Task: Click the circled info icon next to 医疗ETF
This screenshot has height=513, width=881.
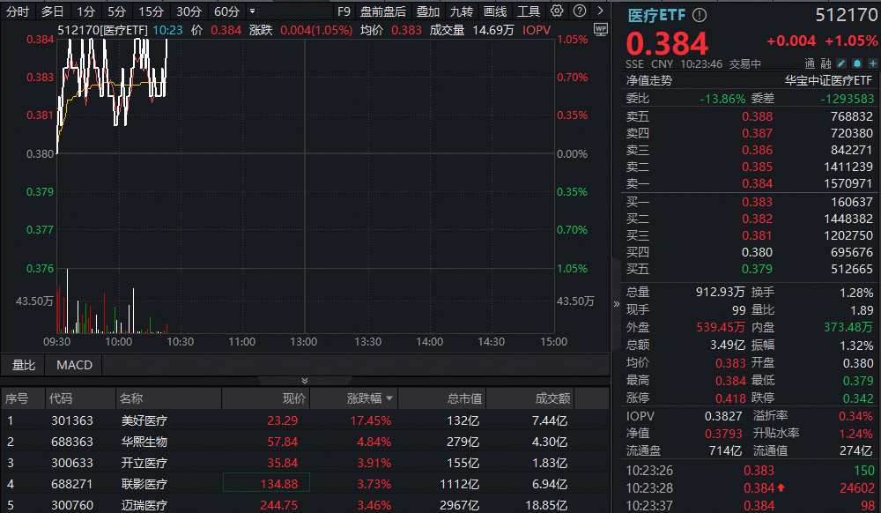Action: coord(699,14)
